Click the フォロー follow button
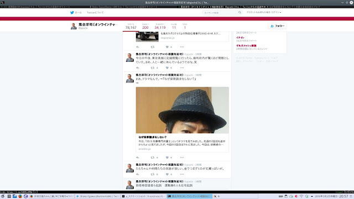The image size is (354, 199). pos(277,26)
